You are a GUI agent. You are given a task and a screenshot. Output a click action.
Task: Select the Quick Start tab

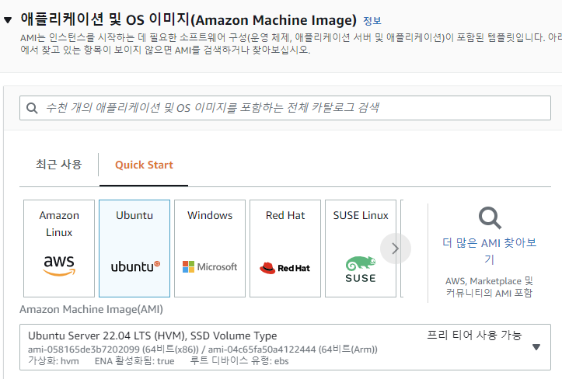click(x=144, y=165)
